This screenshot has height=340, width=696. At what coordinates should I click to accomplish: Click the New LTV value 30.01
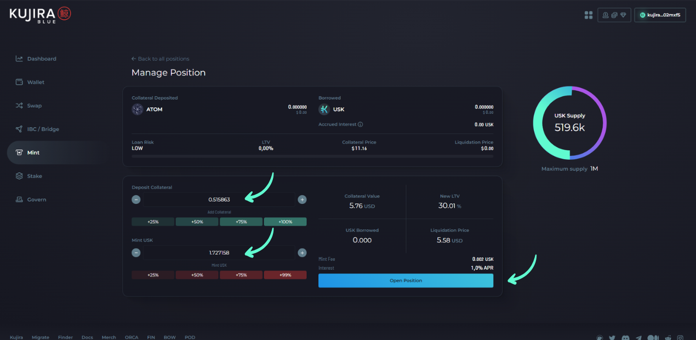coord(449,206)
